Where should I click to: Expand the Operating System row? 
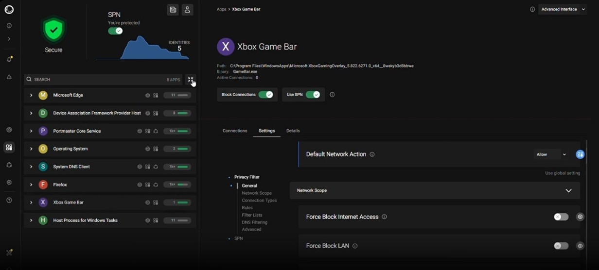tap(31, 149)
